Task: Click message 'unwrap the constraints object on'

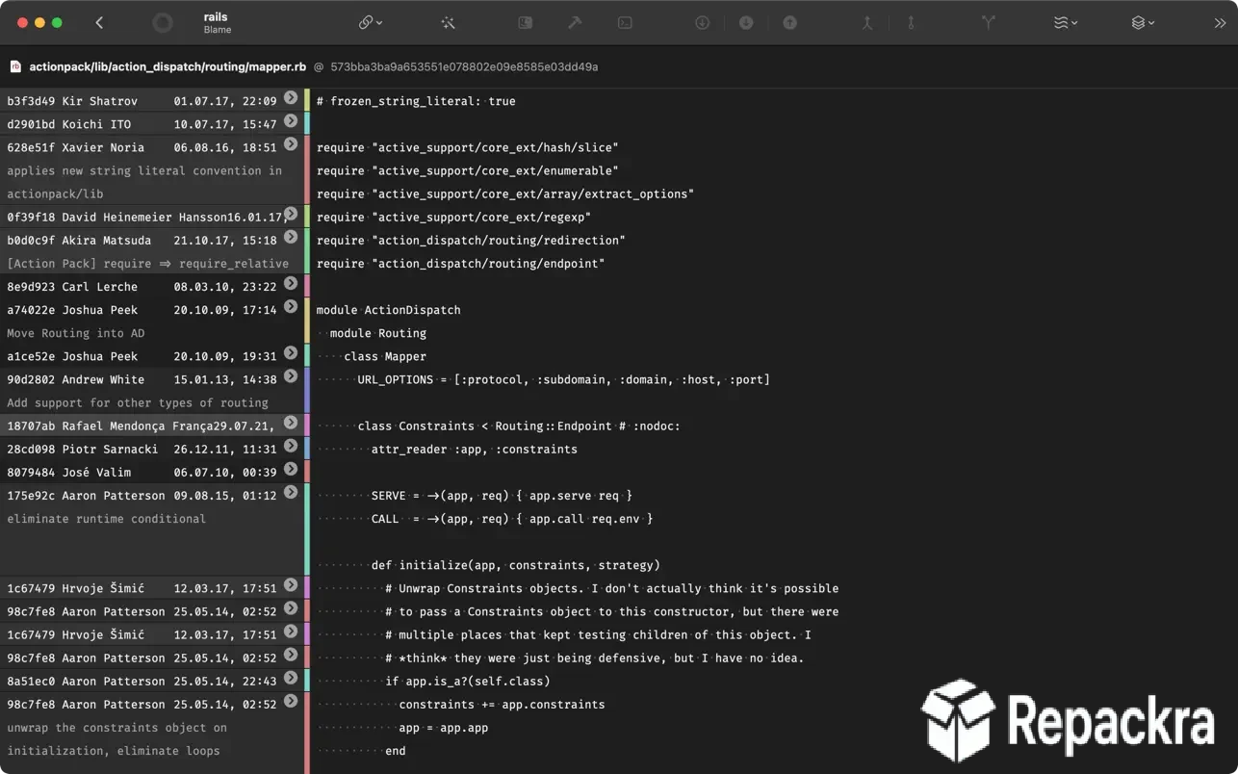Action: pyautogui.click(x=116, y=728)
